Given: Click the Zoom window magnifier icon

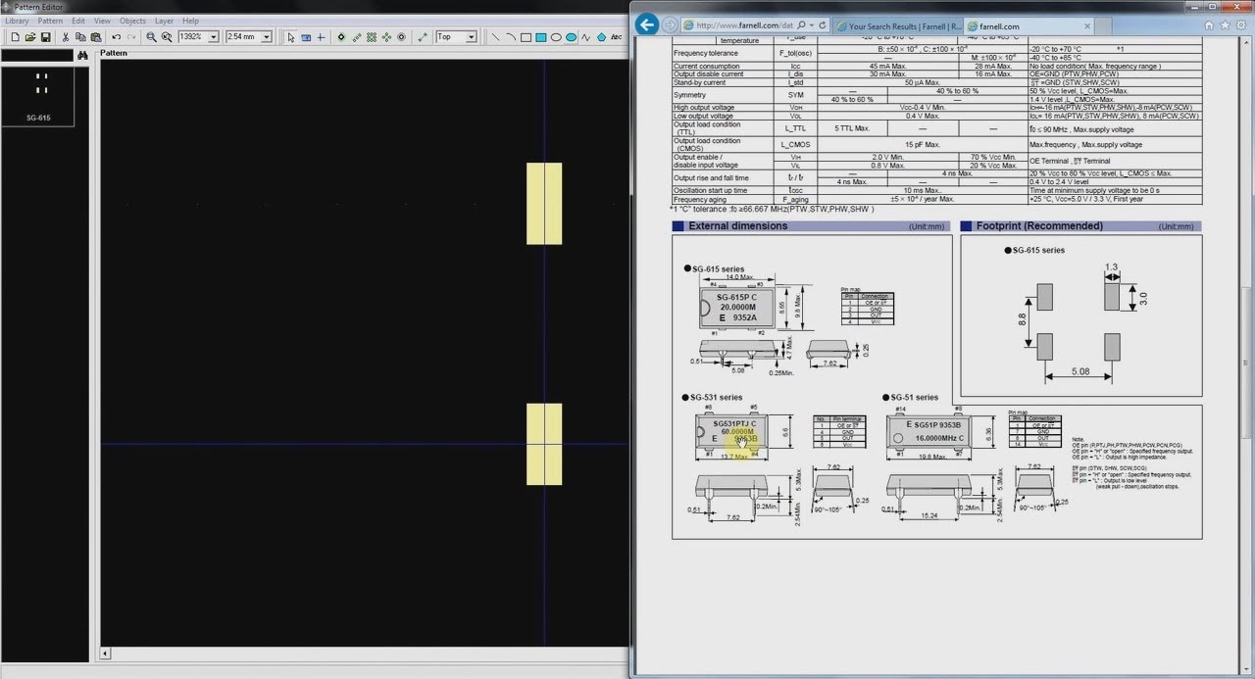Looking at the screenshot, I should pos(167,37).
